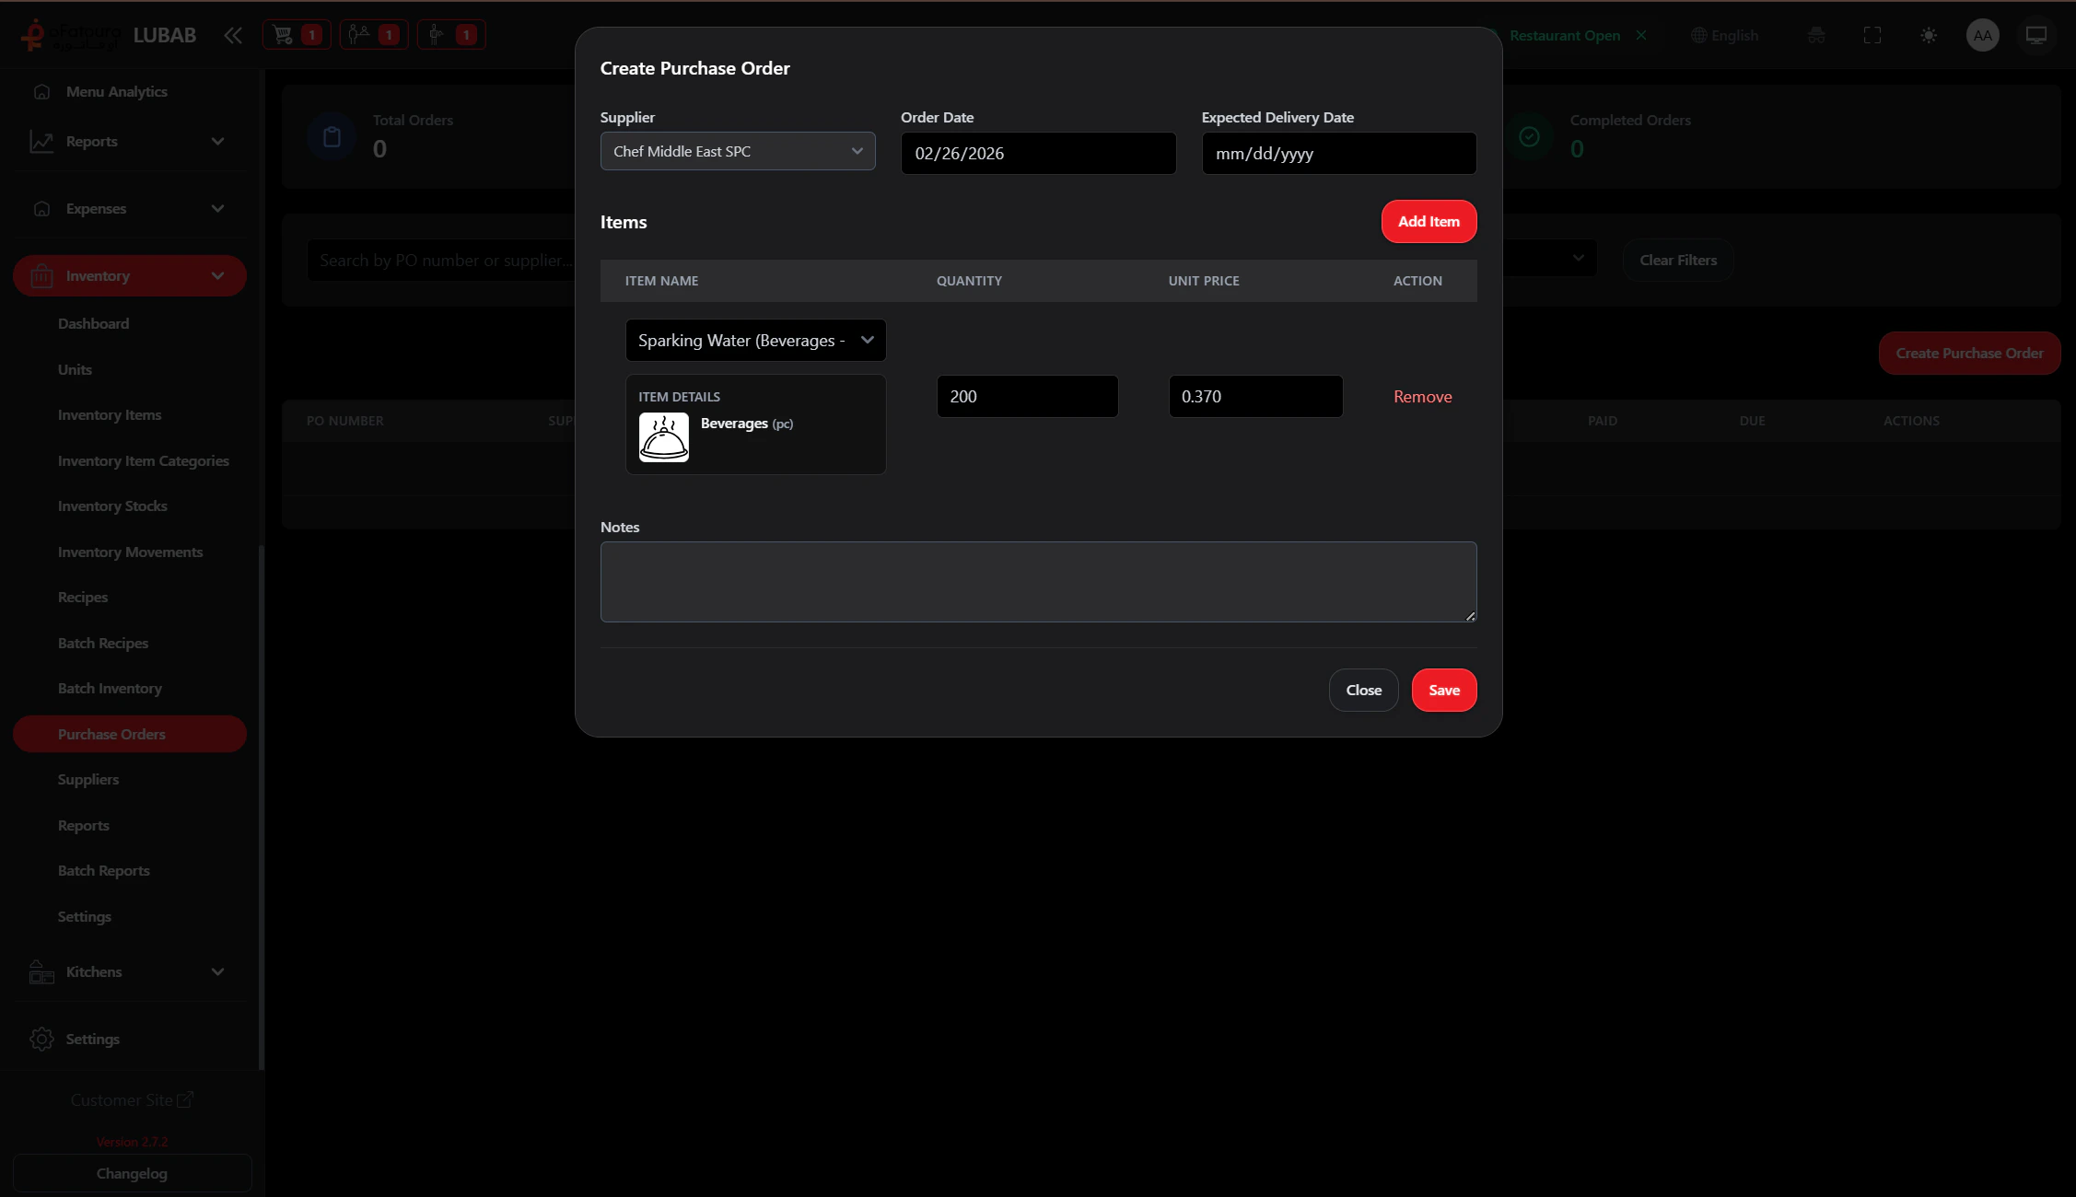Click the fullscreen icon in header
The width and height of the screenshot is (2076, 1197).
[1872, 35]
